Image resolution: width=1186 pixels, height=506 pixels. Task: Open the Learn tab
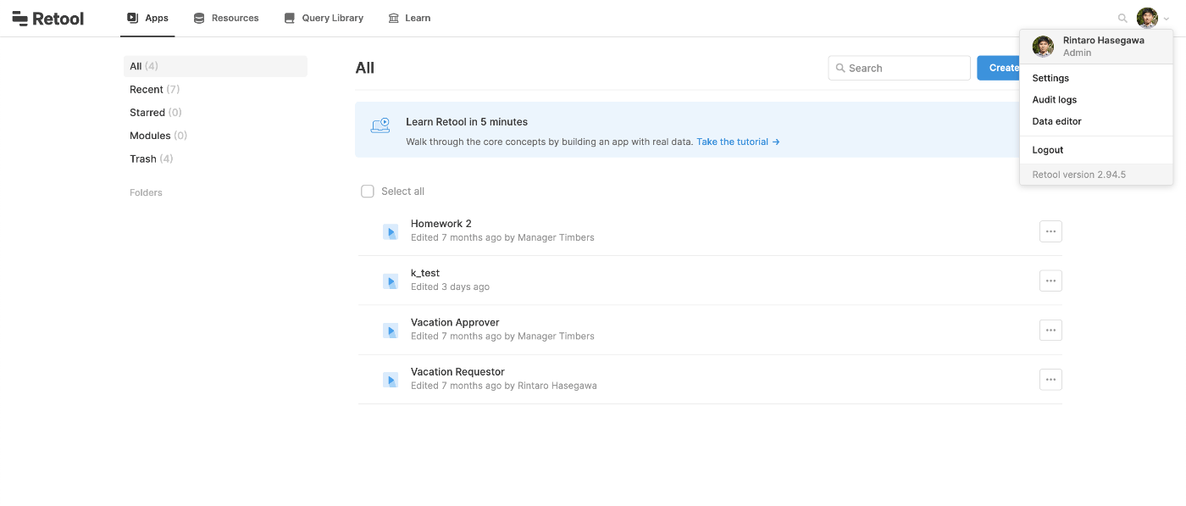pos(409,18)
